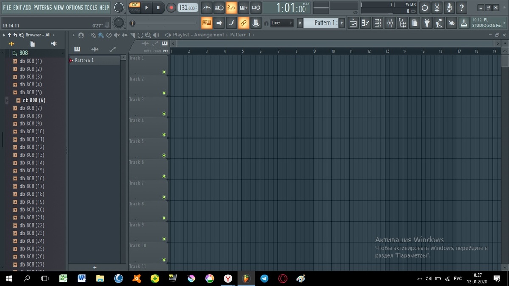
Task: Switch to PAT pattern mode
Action: [135, 5]
